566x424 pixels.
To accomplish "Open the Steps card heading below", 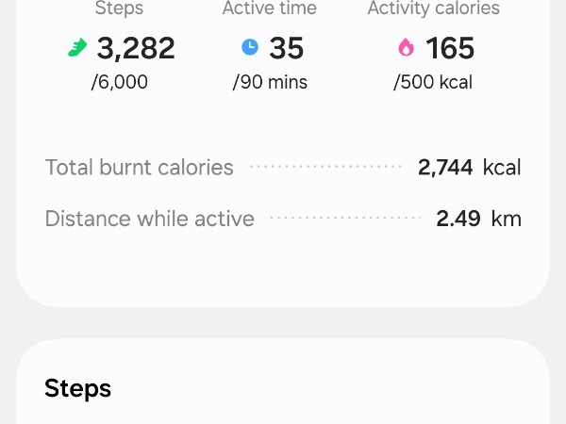I will pos(77,388).
